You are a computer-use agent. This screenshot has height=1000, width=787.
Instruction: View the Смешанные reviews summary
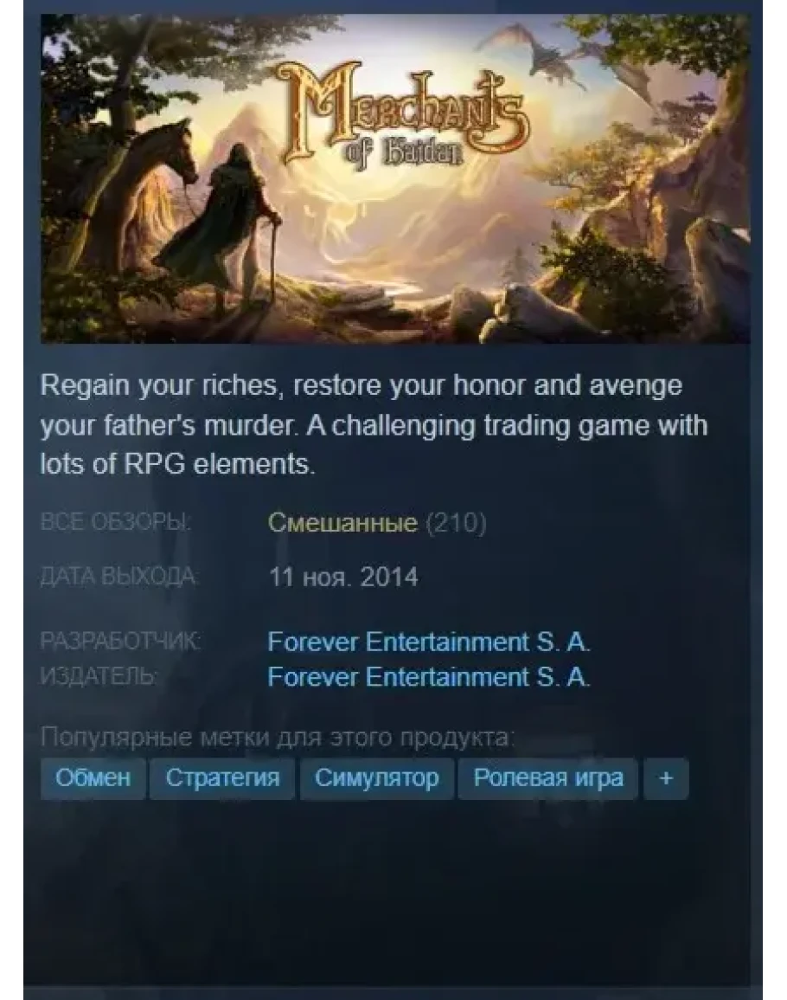point(342,523)
